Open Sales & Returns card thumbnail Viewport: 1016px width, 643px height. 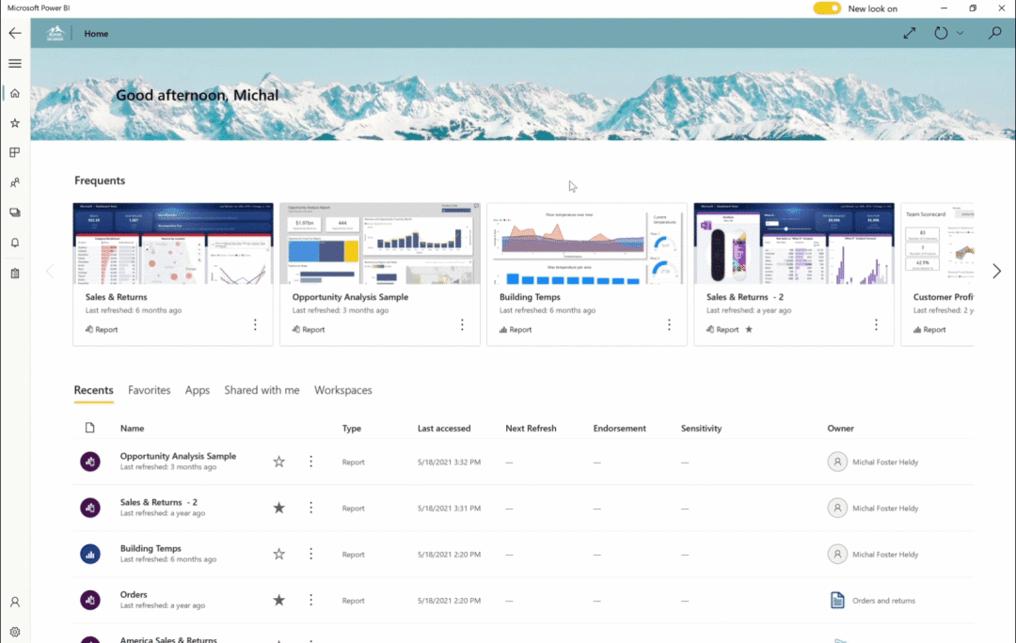coord(173,243)
